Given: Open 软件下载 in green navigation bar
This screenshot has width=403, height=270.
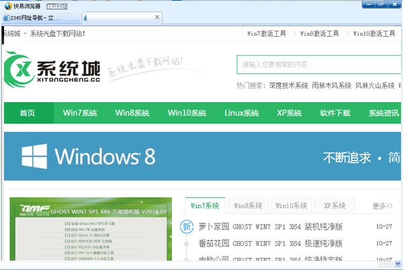Looking at the screenshot, I should click(335, 113).
